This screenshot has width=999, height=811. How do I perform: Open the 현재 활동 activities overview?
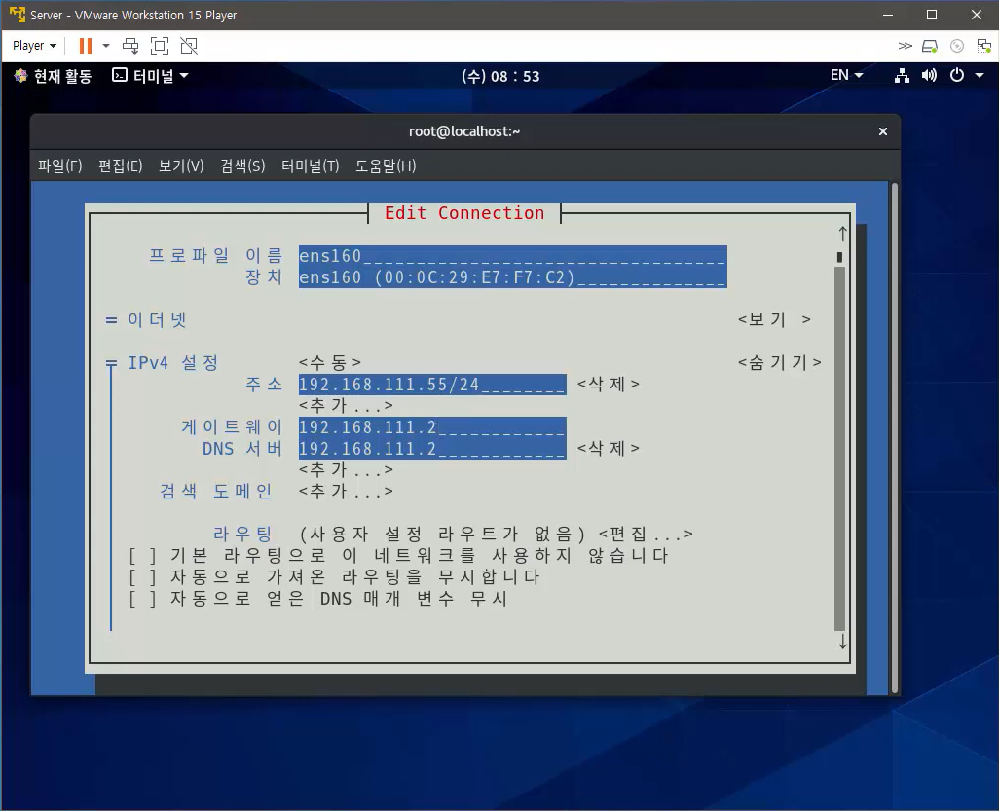(62, 76)
